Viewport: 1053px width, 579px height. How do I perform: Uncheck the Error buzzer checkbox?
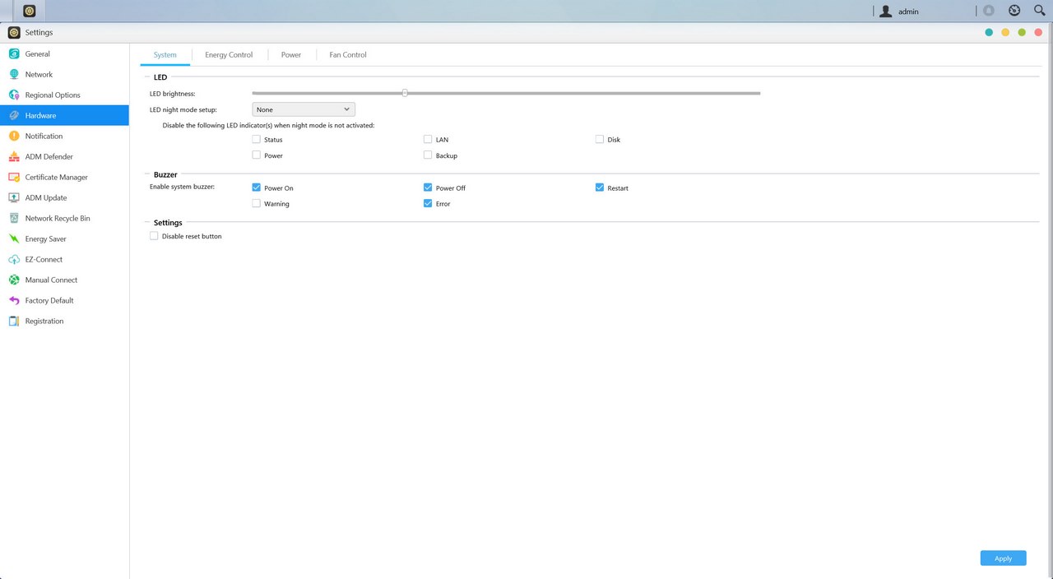coord(428,203)
